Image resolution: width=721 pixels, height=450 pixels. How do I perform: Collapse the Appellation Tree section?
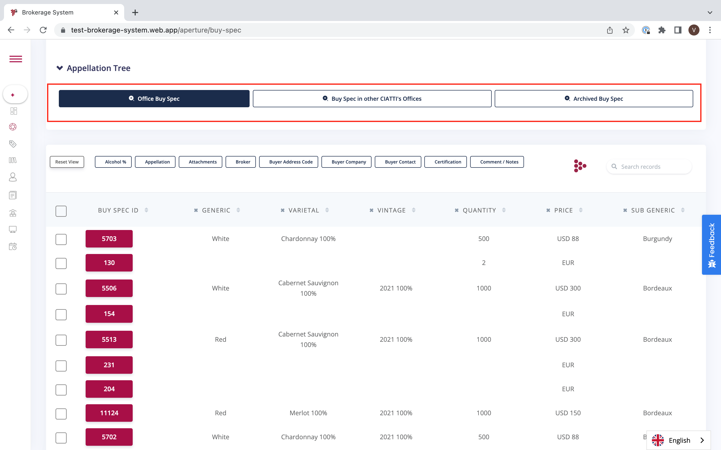(x=60, y=68)
